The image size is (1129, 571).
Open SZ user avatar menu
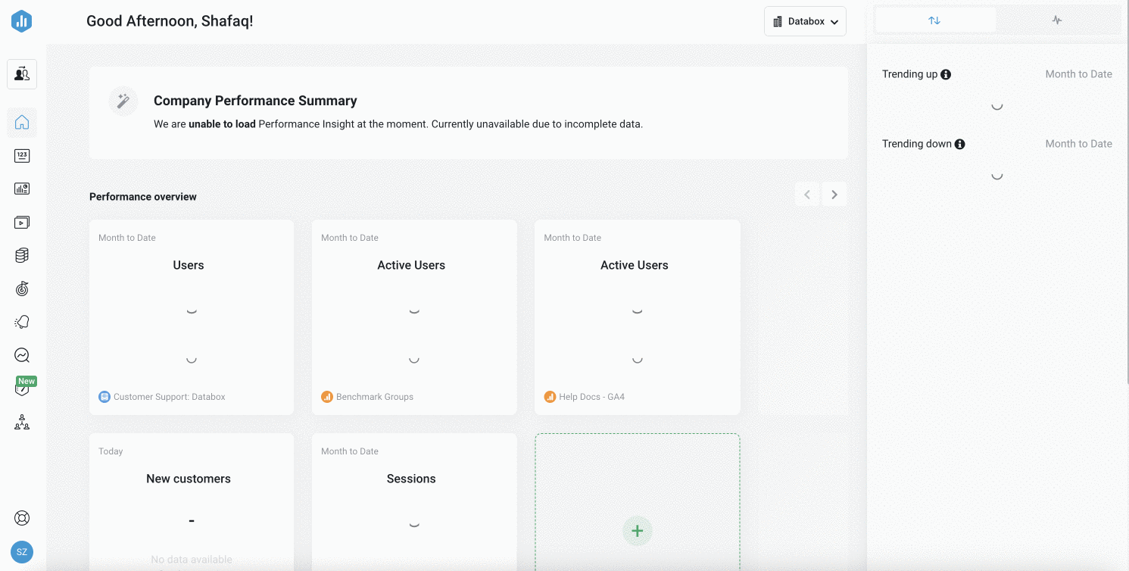point(22,552)
